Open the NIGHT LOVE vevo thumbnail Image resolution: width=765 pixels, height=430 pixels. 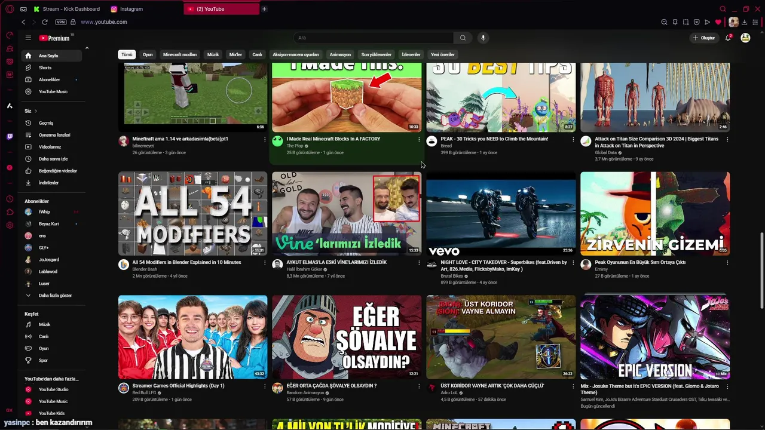point(501,213)
